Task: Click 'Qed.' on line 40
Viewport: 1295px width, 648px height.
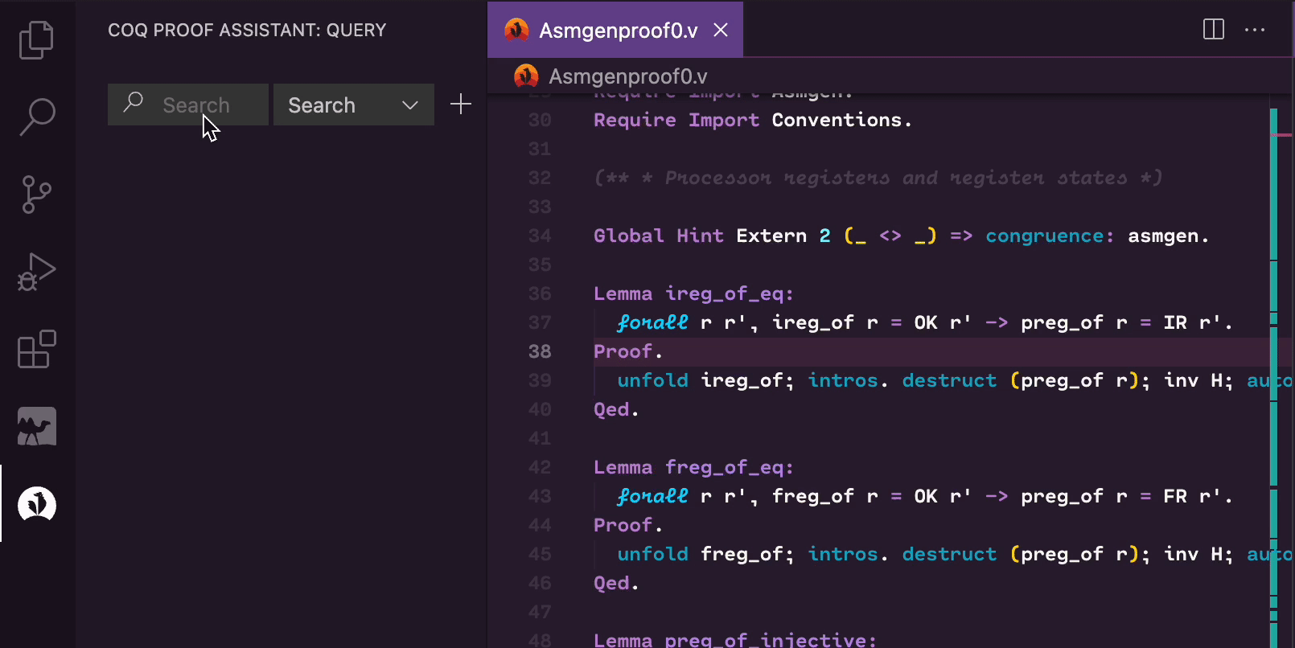Action: pyautogui.click(x=616, y=410)
